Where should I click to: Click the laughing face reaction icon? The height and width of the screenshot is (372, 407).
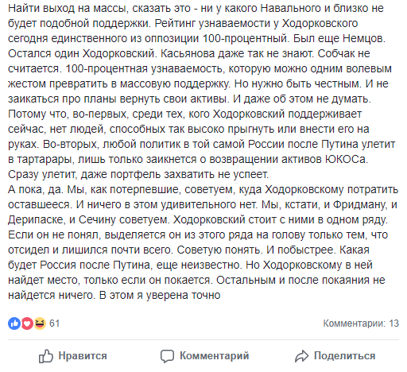(40, 324)
